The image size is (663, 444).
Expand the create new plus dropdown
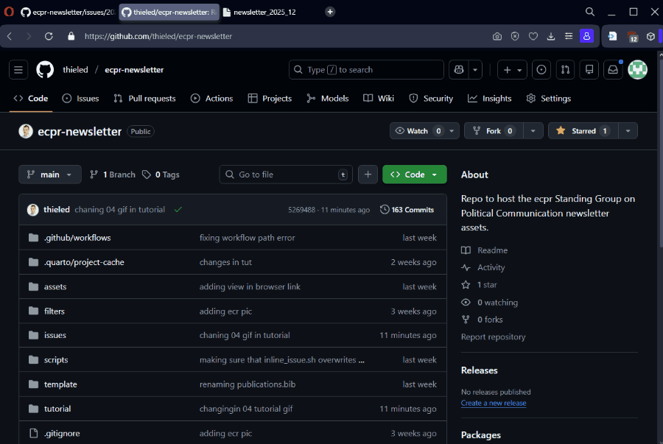point(511,70)
